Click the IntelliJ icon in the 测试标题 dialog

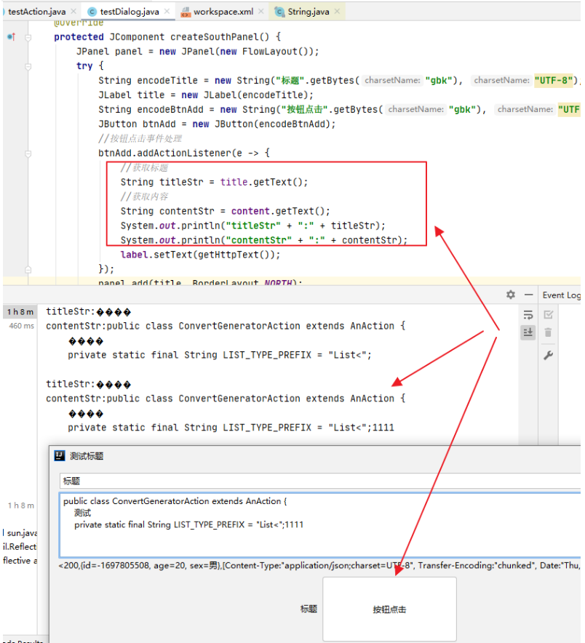click(60, 455)
